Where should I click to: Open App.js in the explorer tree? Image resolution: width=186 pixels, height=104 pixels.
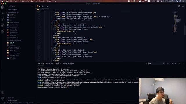pos(12,43)
